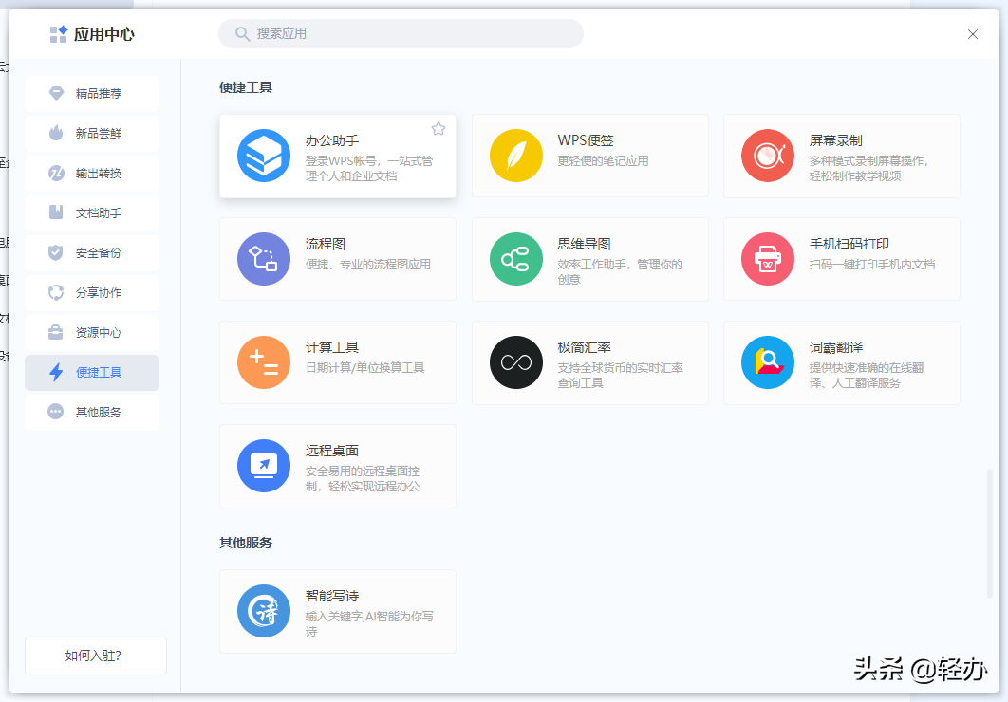Viewport: 1008px width, 702px height.
Task: Switch to 精品推荐 category
Action: [92, 94]
